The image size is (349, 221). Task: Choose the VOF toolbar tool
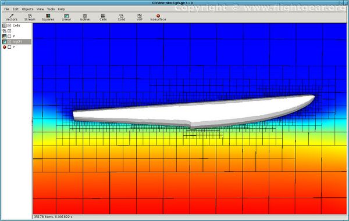tap(140, 17)
